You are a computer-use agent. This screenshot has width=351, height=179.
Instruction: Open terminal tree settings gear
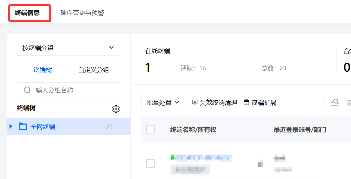tap(116, 109)
